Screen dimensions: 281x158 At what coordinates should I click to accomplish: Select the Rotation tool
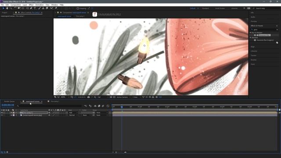coord(15,8)
